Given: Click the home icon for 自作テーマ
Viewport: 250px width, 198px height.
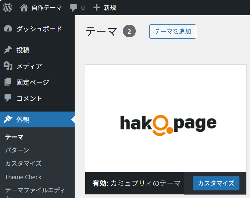Looking at the screenshot, I should pyautogui.click(x=24, y=8).
